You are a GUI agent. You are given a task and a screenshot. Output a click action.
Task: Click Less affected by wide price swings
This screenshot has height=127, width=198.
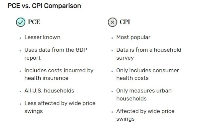point(60,107)
